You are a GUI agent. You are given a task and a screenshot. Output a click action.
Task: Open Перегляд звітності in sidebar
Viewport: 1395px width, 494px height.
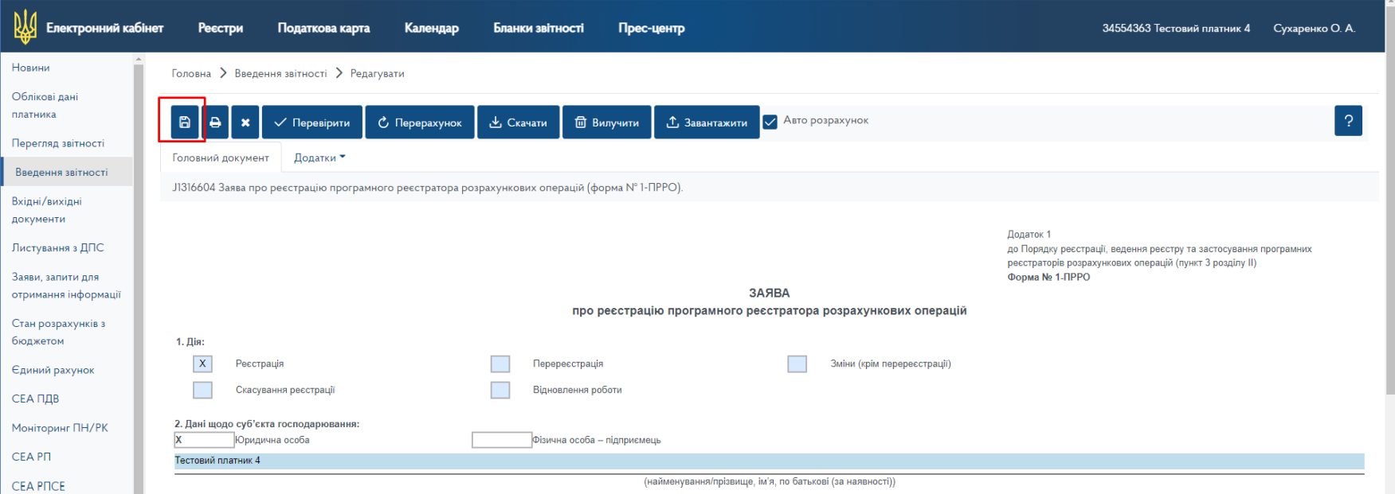pos(58,143)
